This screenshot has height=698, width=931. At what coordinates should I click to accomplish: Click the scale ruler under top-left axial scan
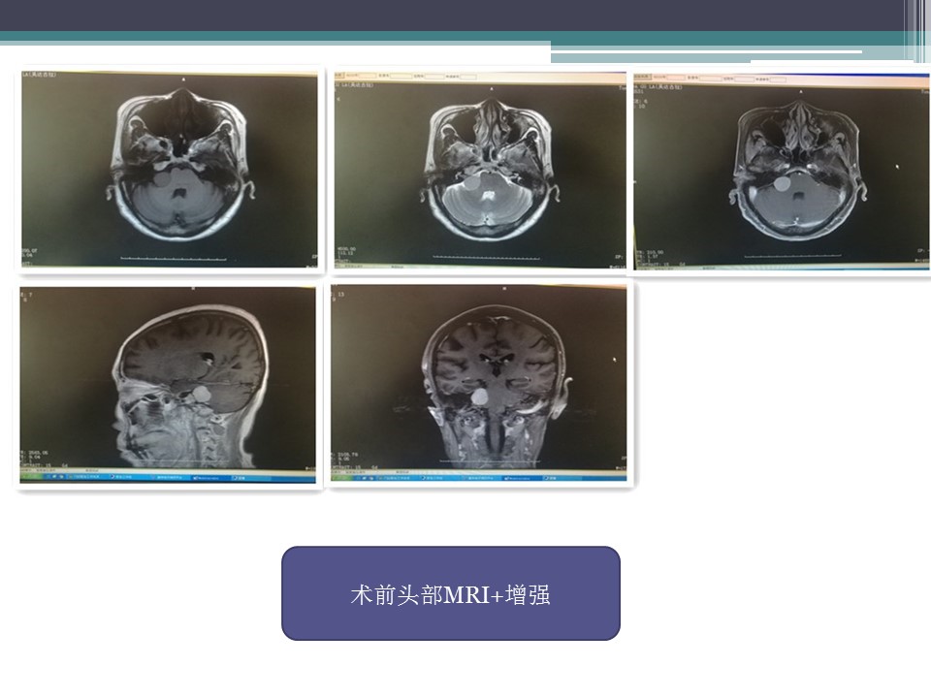173,259
